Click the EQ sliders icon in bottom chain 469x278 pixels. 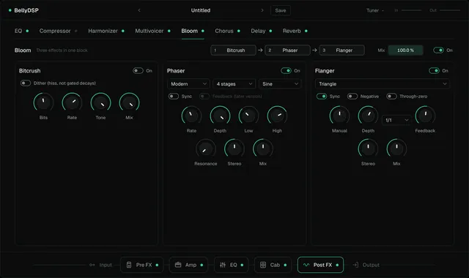223,265
